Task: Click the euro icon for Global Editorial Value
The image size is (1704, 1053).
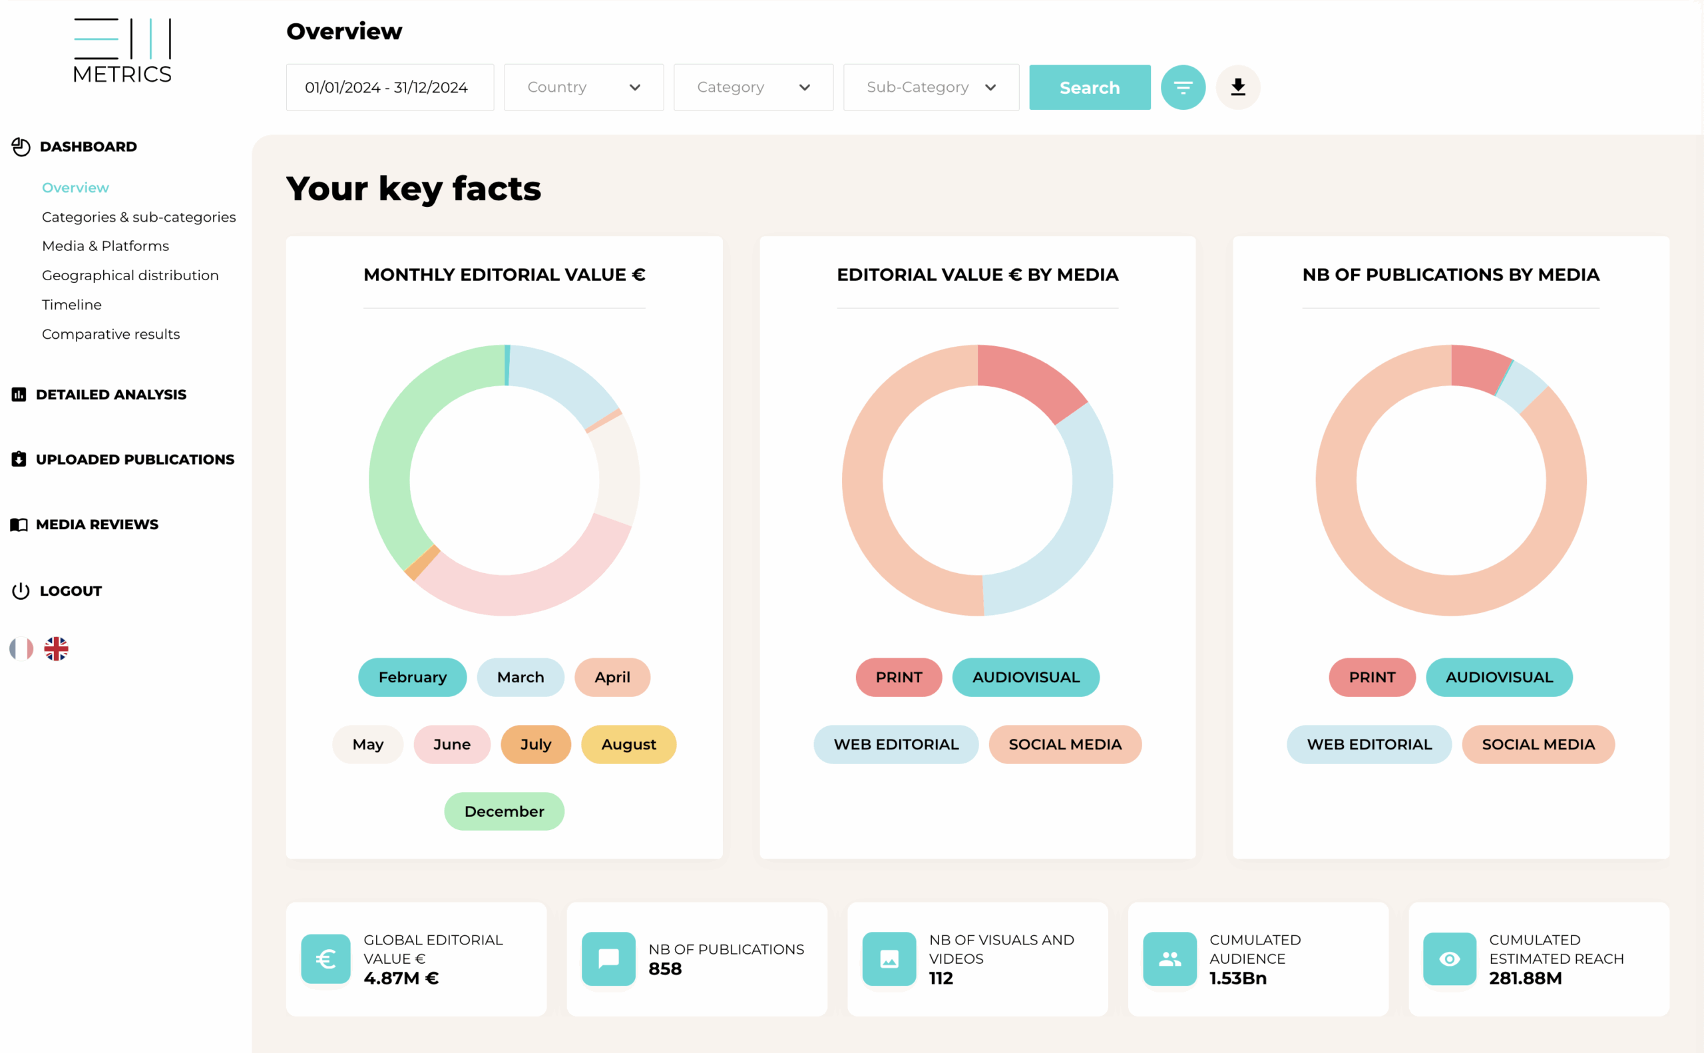Action: (325, 959)
